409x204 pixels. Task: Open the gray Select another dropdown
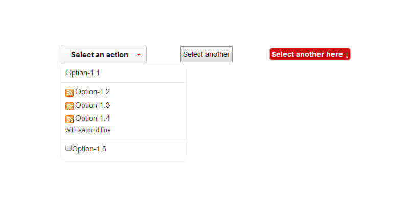point(207,54)
